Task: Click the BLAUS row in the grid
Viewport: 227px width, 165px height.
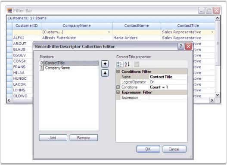Action: 19,50
